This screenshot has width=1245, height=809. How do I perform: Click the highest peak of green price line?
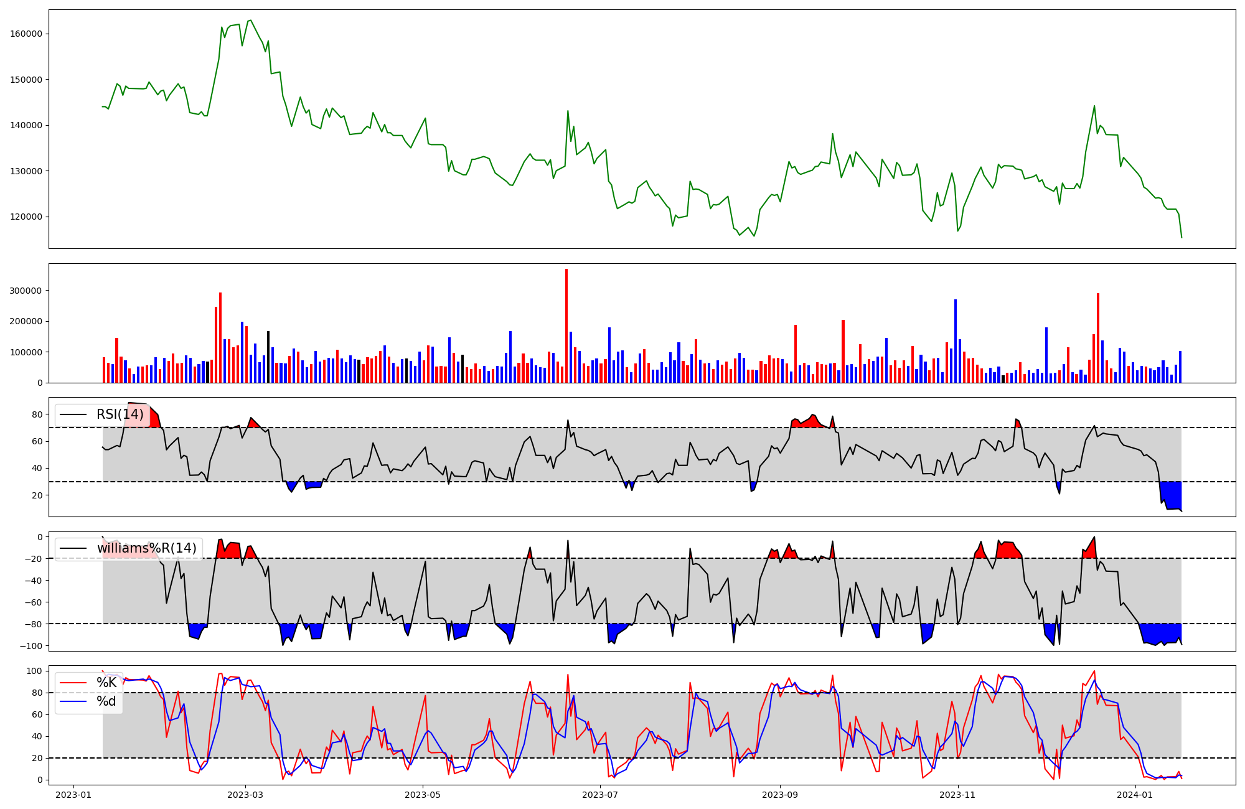coord(250,21)
